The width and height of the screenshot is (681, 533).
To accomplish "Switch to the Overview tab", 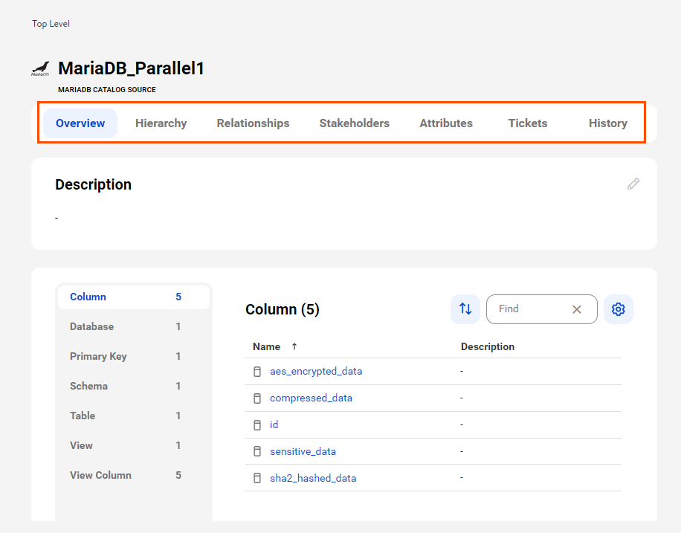I will (x=80, y=123).
